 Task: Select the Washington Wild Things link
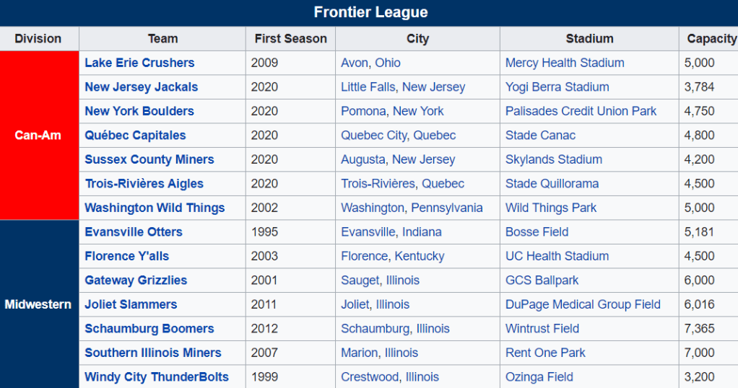pyautogui.click(x=155, y=208)
